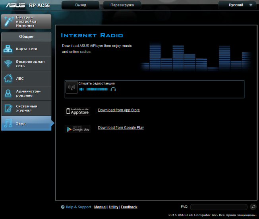This screenshot has height=219, width=259.
Task: Click the music note sound icon
Action: [8, 123]
